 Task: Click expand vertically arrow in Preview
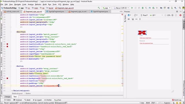[x=140, y=19]
